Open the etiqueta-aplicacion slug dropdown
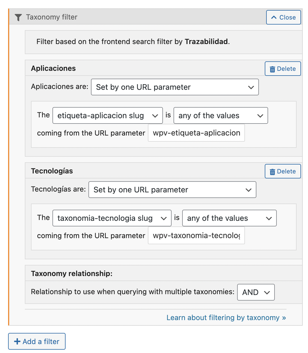This screenshot has height=353, width=308. (108, 115)
